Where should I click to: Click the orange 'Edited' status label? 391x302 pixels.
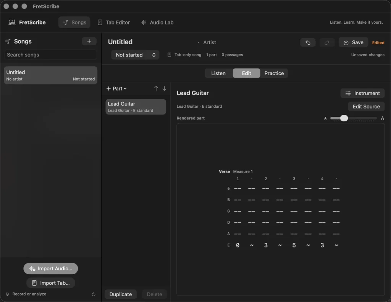(378, 43)
